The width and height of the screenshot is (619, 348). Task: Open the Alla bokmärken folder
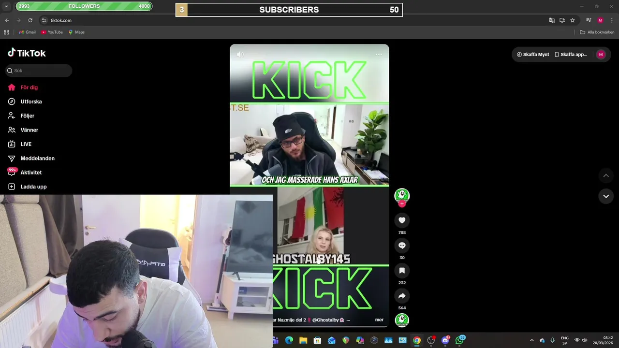(597, 32)
